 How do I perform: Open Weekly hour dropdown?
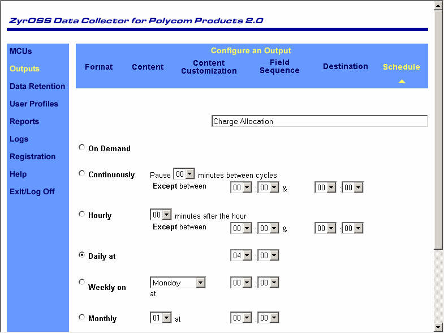[241, 283]
